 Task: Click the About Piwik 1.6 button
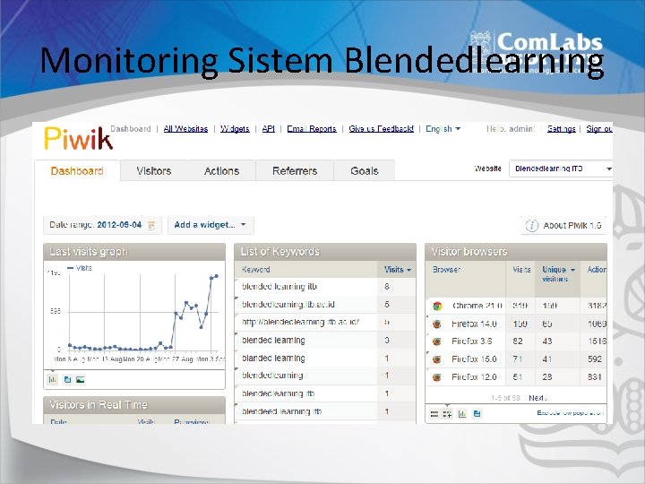(x=563, y=226)
